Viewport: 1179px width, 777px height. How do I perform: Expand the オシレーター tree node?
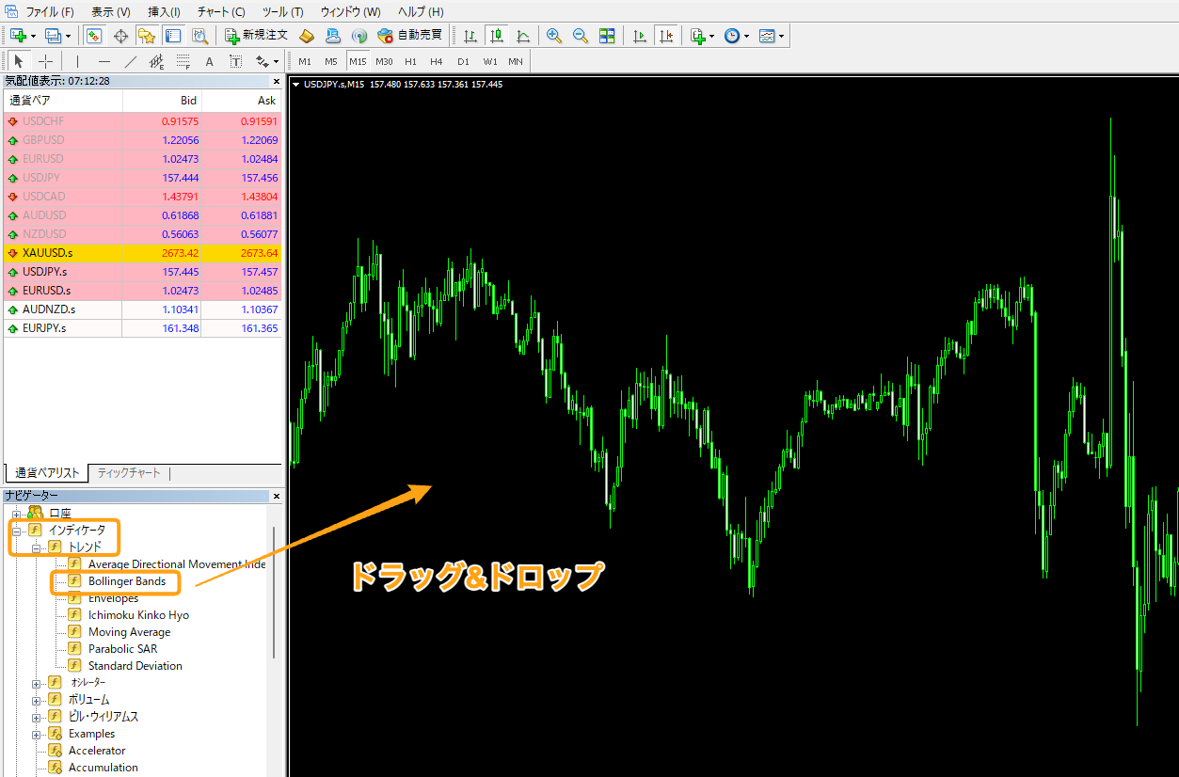[36, 683]
